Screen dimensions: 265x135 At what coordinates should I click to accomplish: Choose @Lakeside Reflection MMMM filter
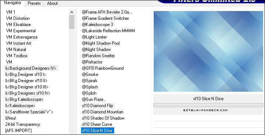coord(108,31)
